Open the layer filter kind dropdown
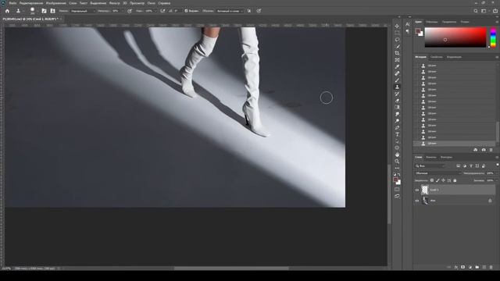500x281 pixels. click(430, 166)
